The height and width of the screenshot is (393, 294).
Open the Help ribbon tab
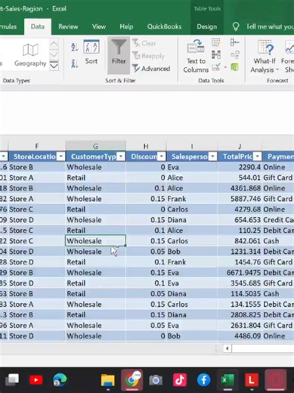coord(126,26)
